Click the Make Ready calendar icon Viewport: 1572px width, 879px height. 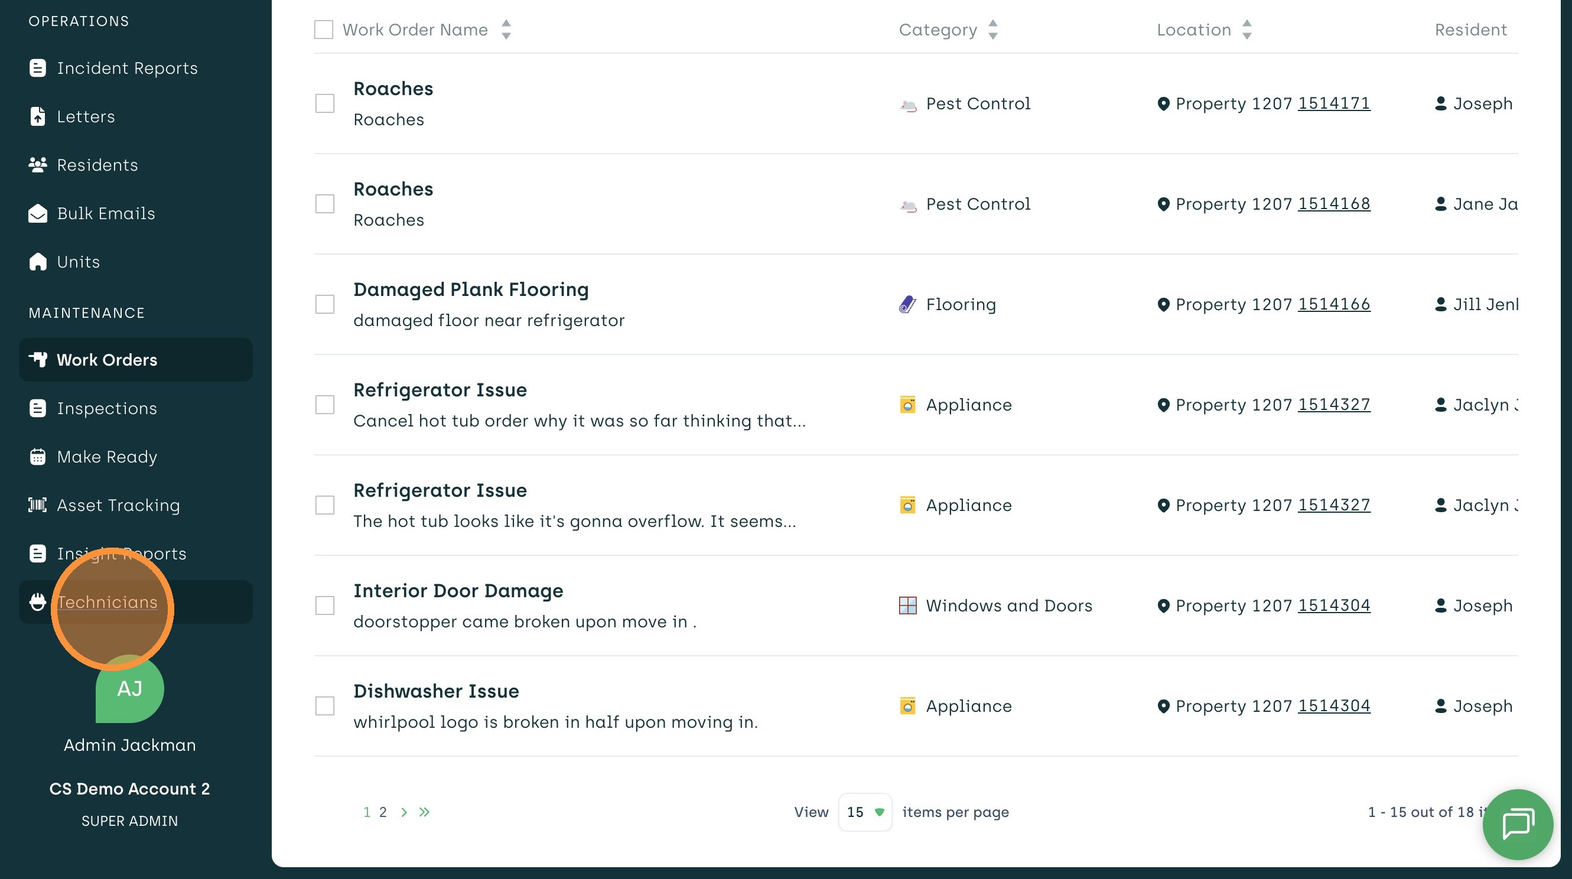(x=38, y=457)
